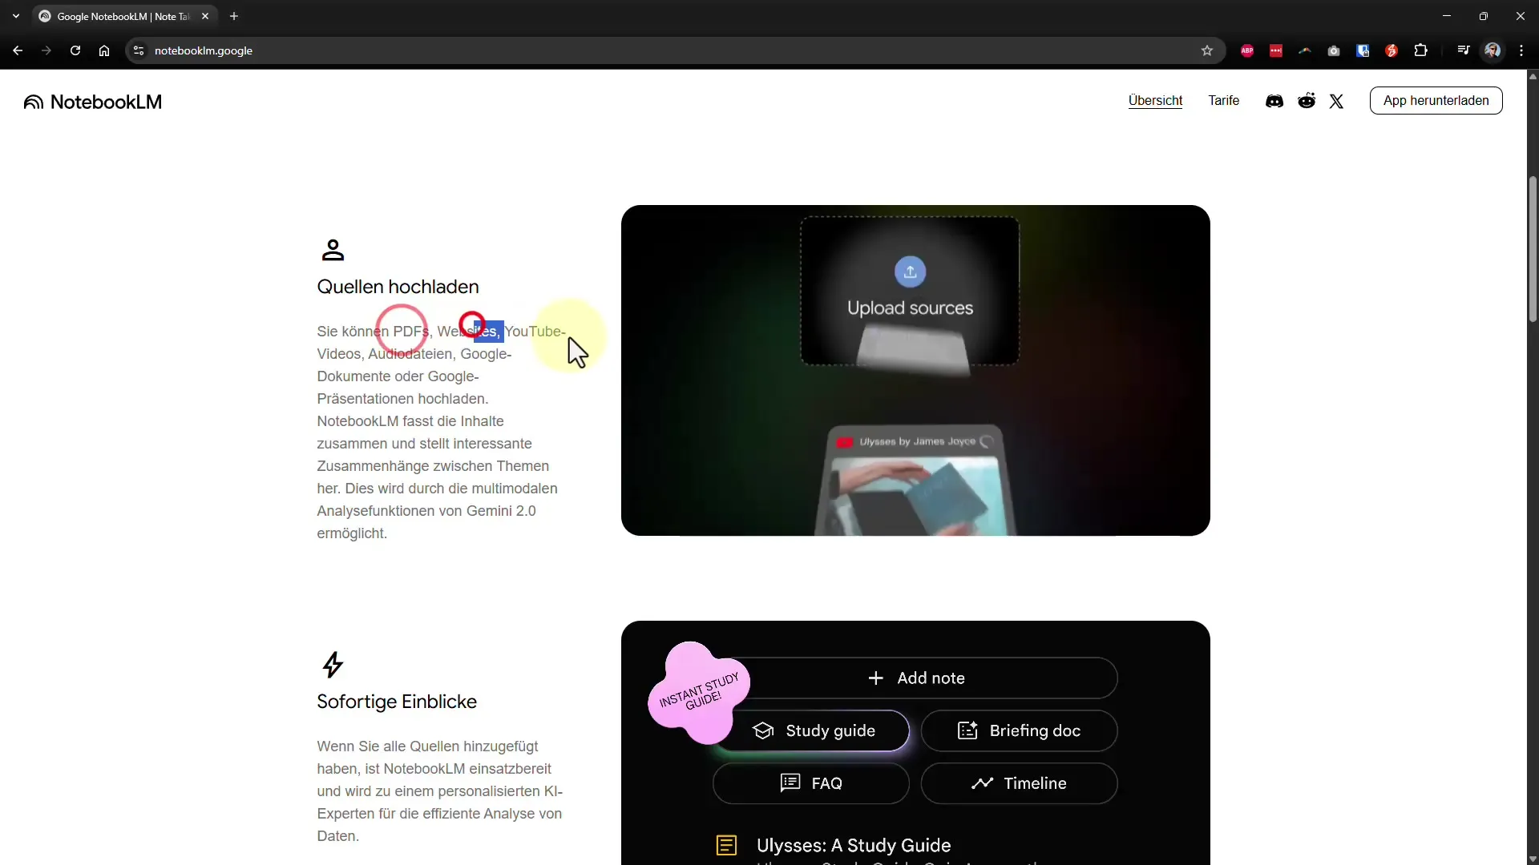Select the Study guide button
The image size is (1539, 865).
click(x=811, y=730)
